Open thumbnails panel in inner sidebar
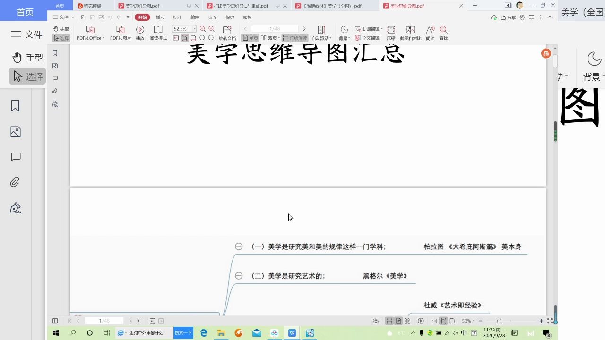The image size is (605, 340). (55, 66)
